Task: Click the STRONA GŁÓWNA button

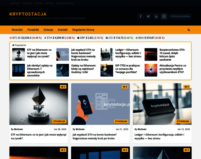Action: point(180,16)
